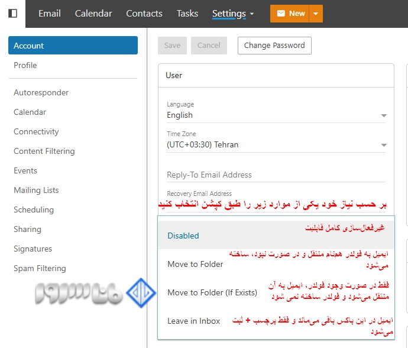Open the Tasks section
The height and width of the screenshot is (348, 408).
187,13
